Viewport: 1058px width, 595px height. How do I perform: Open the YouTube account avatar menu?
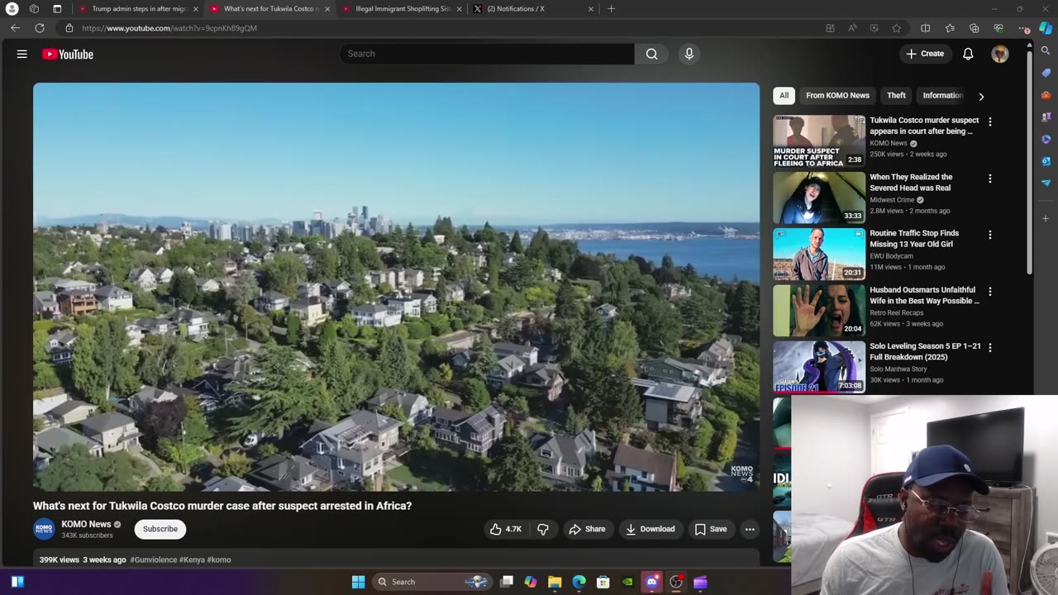click(x=1000, y=54)
